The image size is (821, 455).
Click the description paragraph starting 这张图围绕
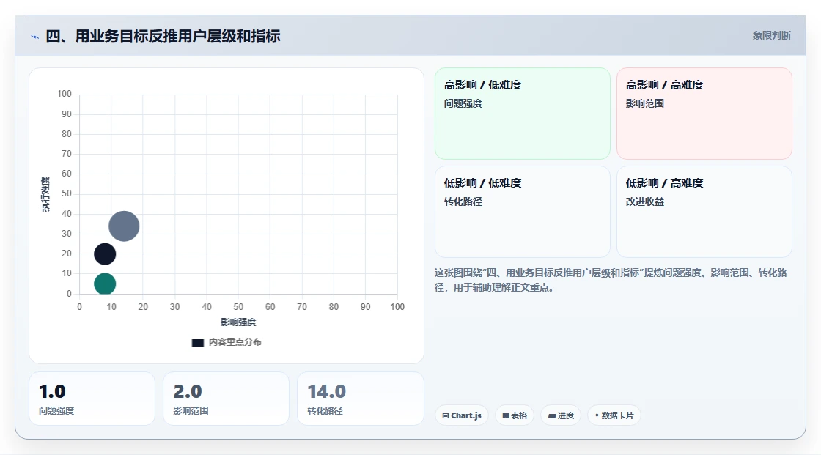tap(611, 280)
